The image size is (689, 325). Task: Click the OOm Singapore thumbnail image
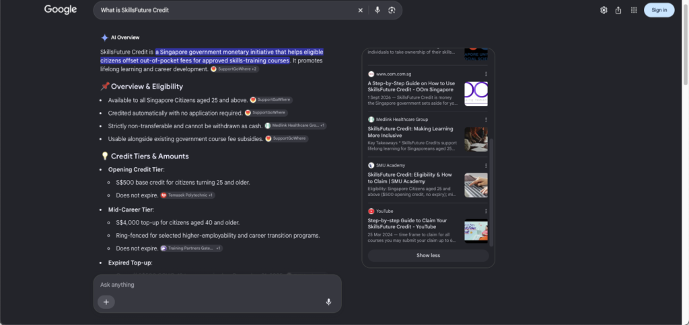click(476, 94)
